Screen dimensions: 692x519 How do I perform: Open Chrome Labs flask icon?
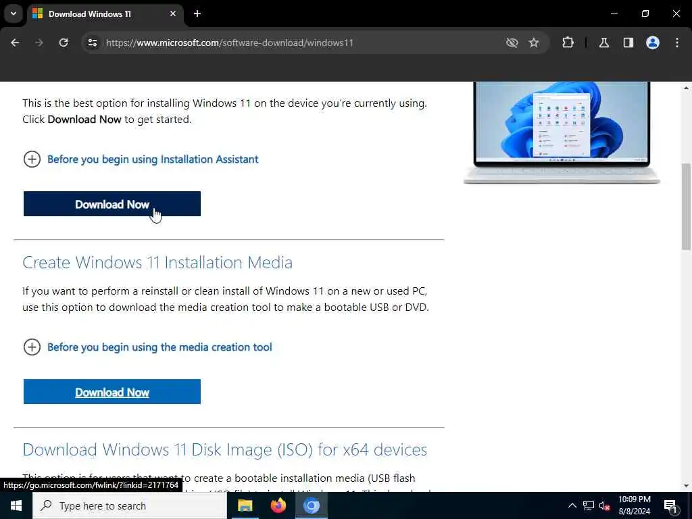[604, 43]
